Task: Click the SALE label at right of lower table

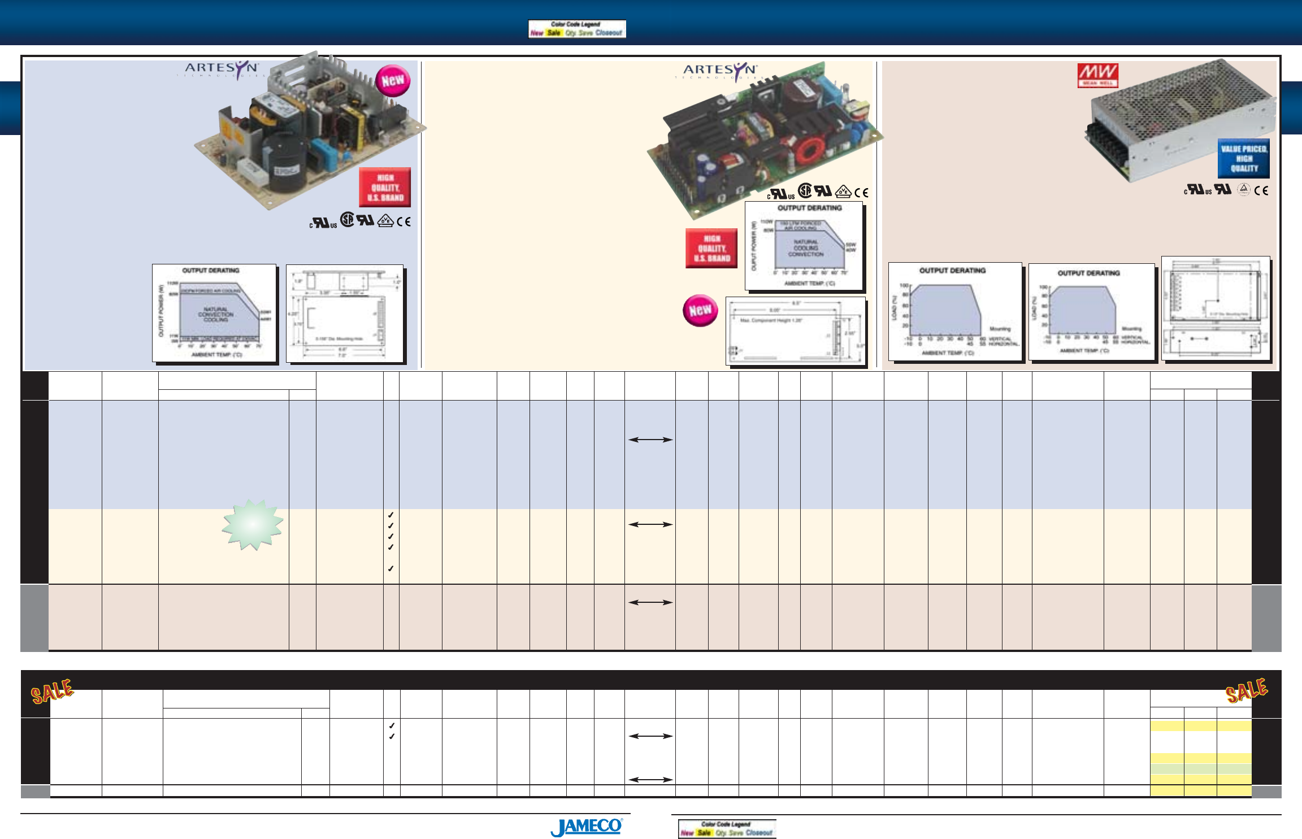Action: (1246, 690)
